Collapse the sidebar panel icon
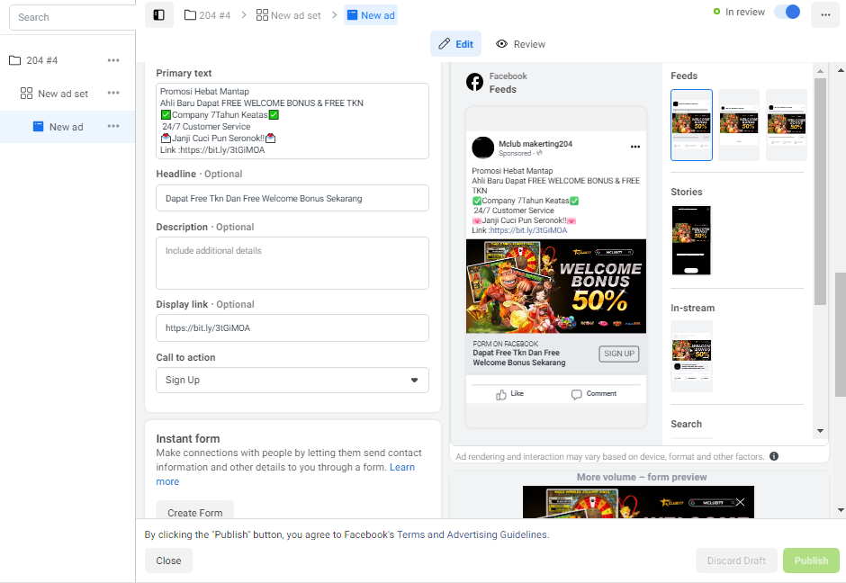Screen dimensions: 846x583 pyautogui.click(x=158, y=15)
